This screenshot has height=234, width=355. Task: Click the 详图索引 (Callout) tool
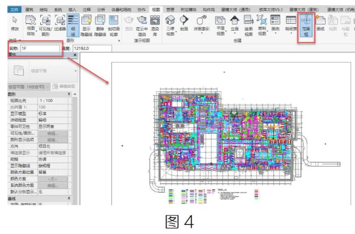coord(202,23)
